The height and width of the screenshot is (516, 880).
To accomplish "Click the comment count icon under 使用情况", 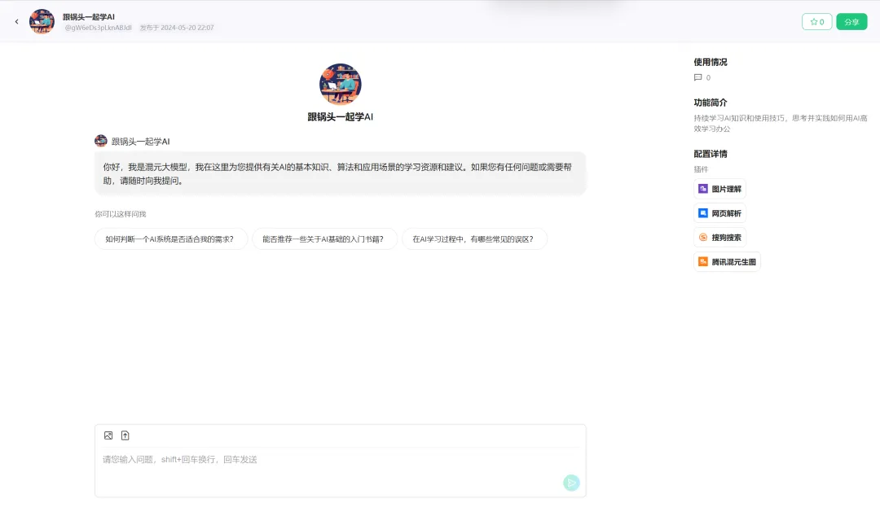I will pyautogui.click(x=697, y=78).
